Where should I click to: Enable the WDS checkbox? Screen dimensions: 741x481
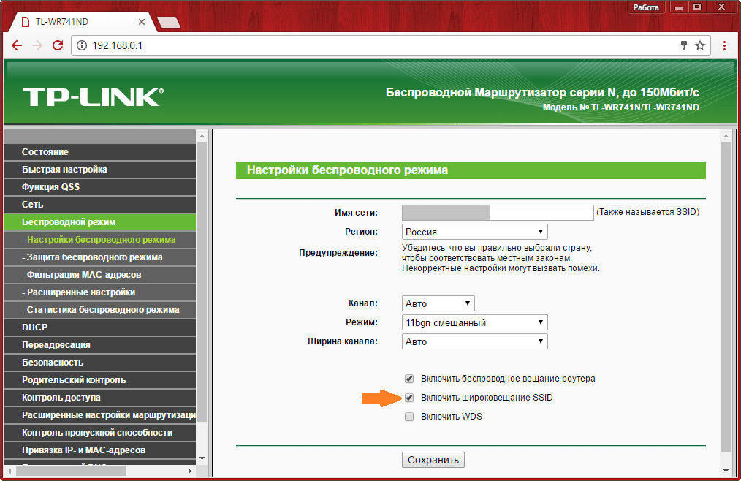[x=409, y=417]
